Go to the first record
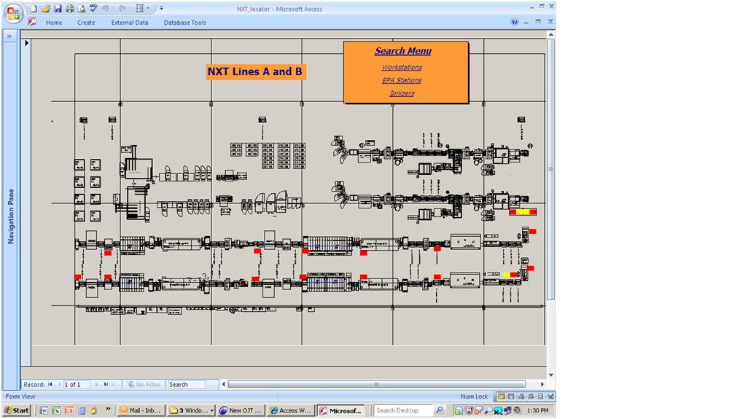The height and width of the screenshot is (419, 729). (50, 385)
